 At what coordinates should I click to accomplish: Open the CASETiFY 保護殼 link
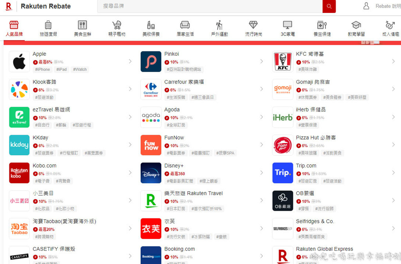(x=54, y=249)
